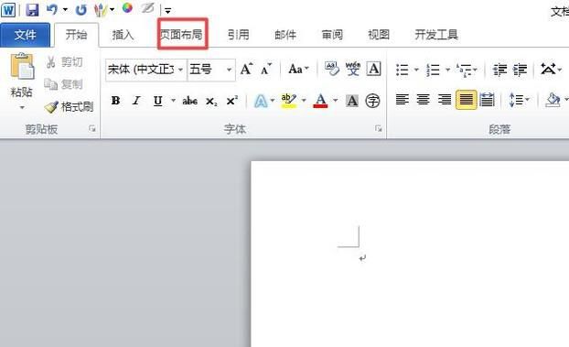Open the clipboard pane launcher in 剪贴板 group
Image resolution: width=569 pixels, height=347 pixels.
click(92, 128)
